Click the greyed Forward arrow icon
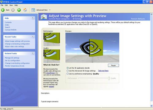Screen dimensions: 153x110 (13, 10)
